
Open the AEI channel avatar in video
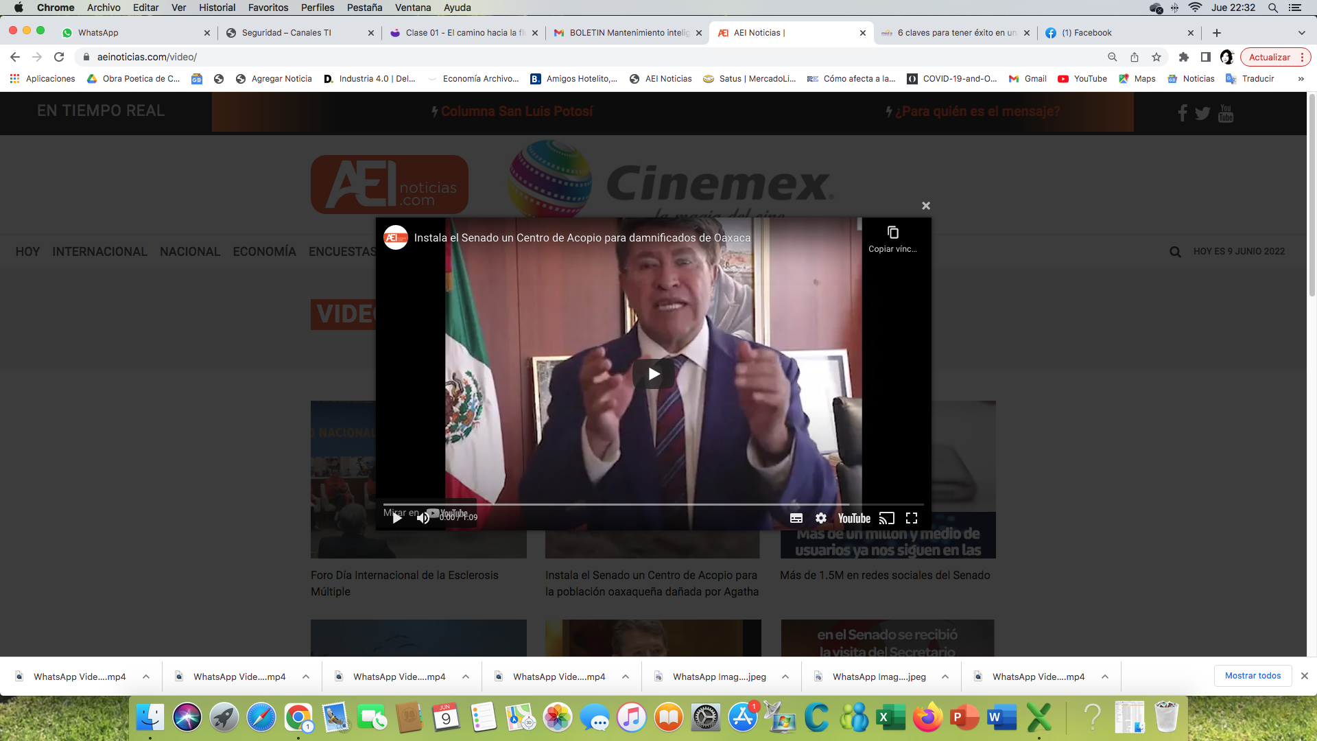click(x=396, y=237)
